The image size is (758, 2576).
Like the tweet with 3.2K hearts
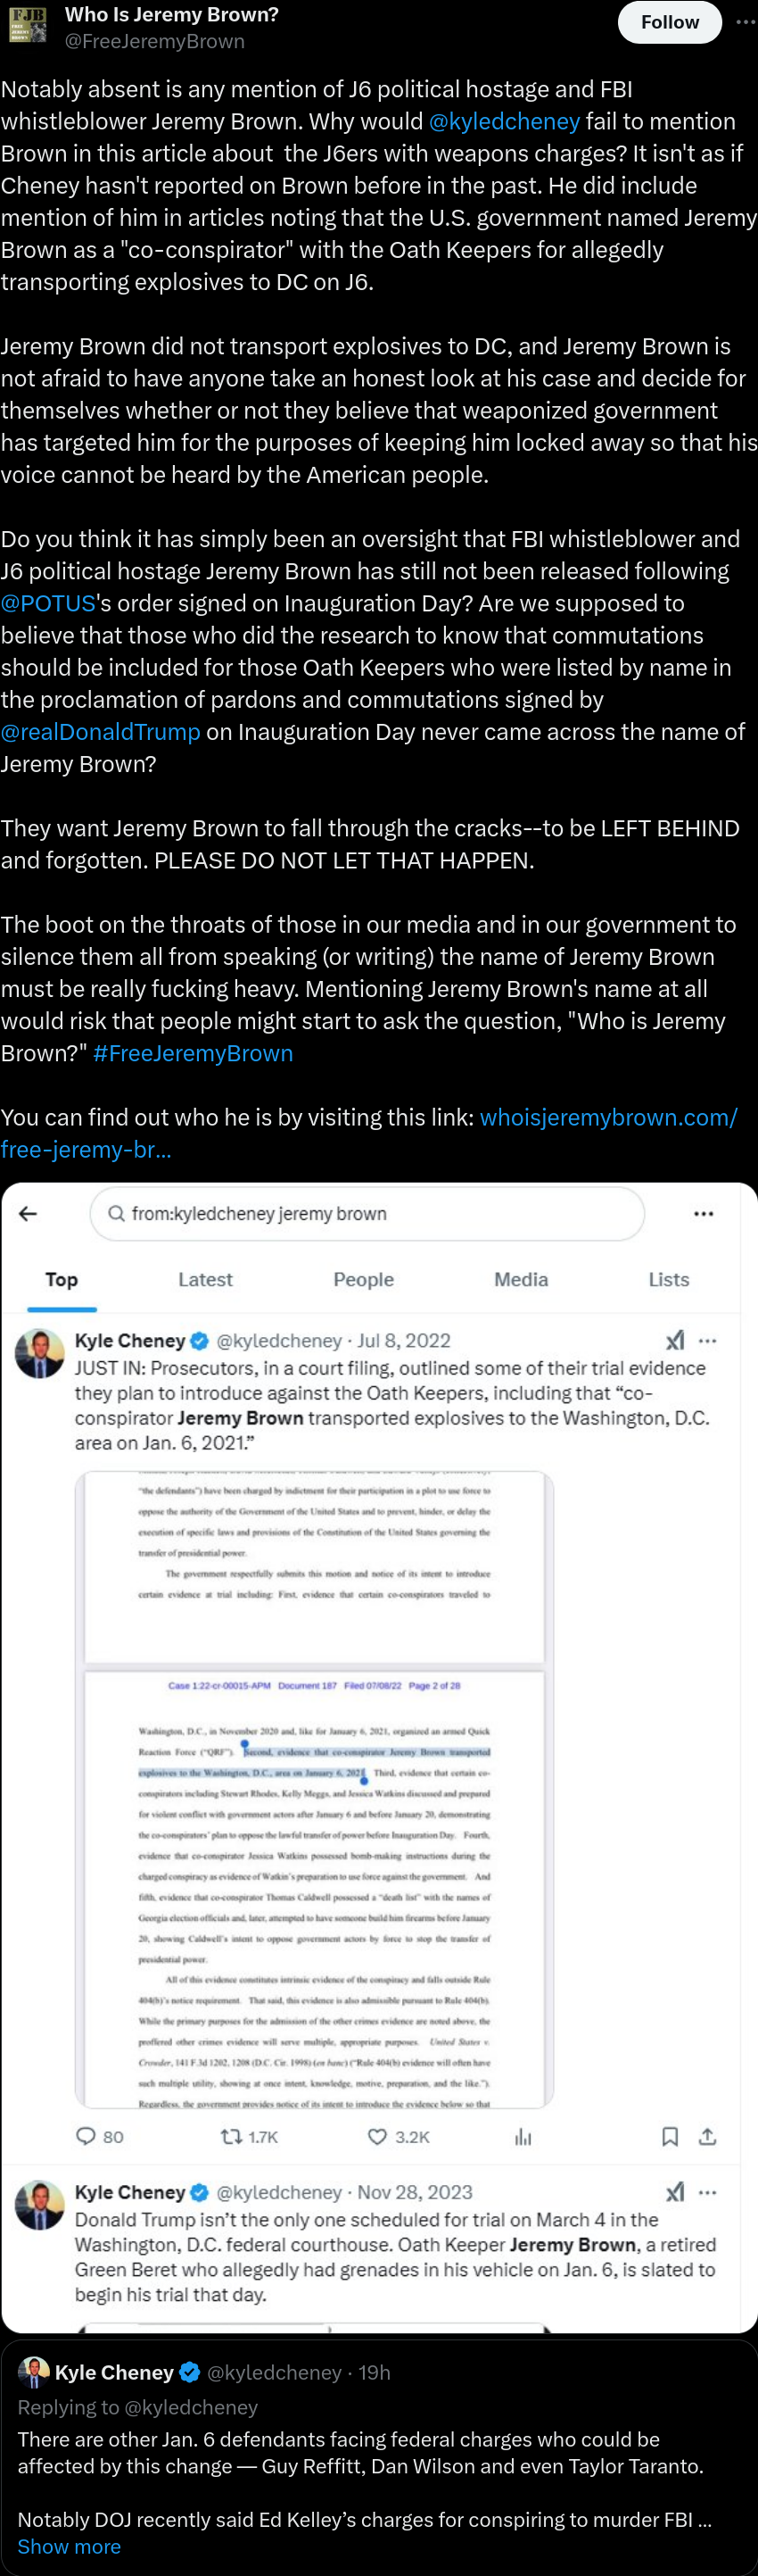pyautogui.click(x=399, y=2136)
